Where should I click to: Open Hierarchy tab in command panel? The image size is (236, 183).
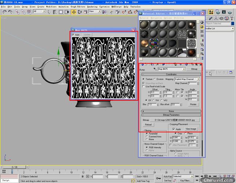216,18
